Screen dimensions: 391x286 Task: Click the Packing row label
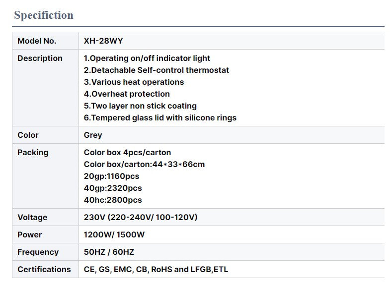point(33,153)
